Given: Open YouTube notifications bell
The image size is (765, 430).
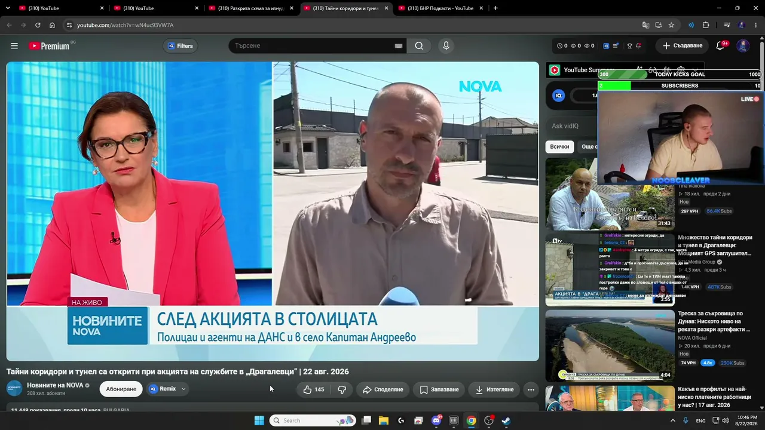Looking at the screenshot, I should coord(721,46).
